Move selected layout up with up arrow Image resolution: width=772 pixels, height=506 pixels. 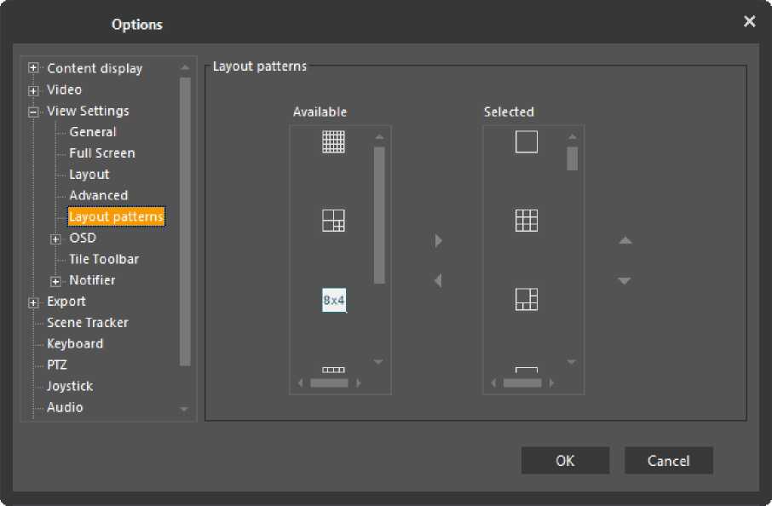pos(625,241)
